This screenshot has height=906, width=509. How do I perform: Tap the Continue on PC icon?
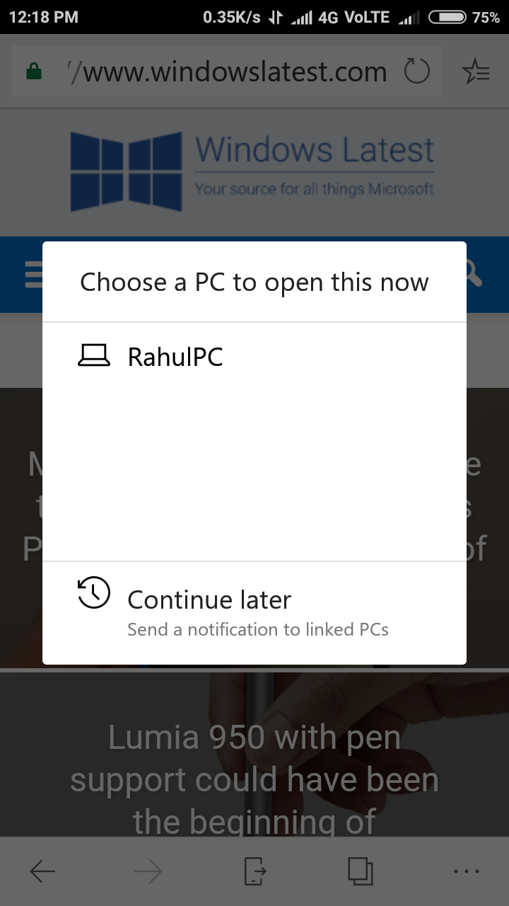(x=255, y=871)
